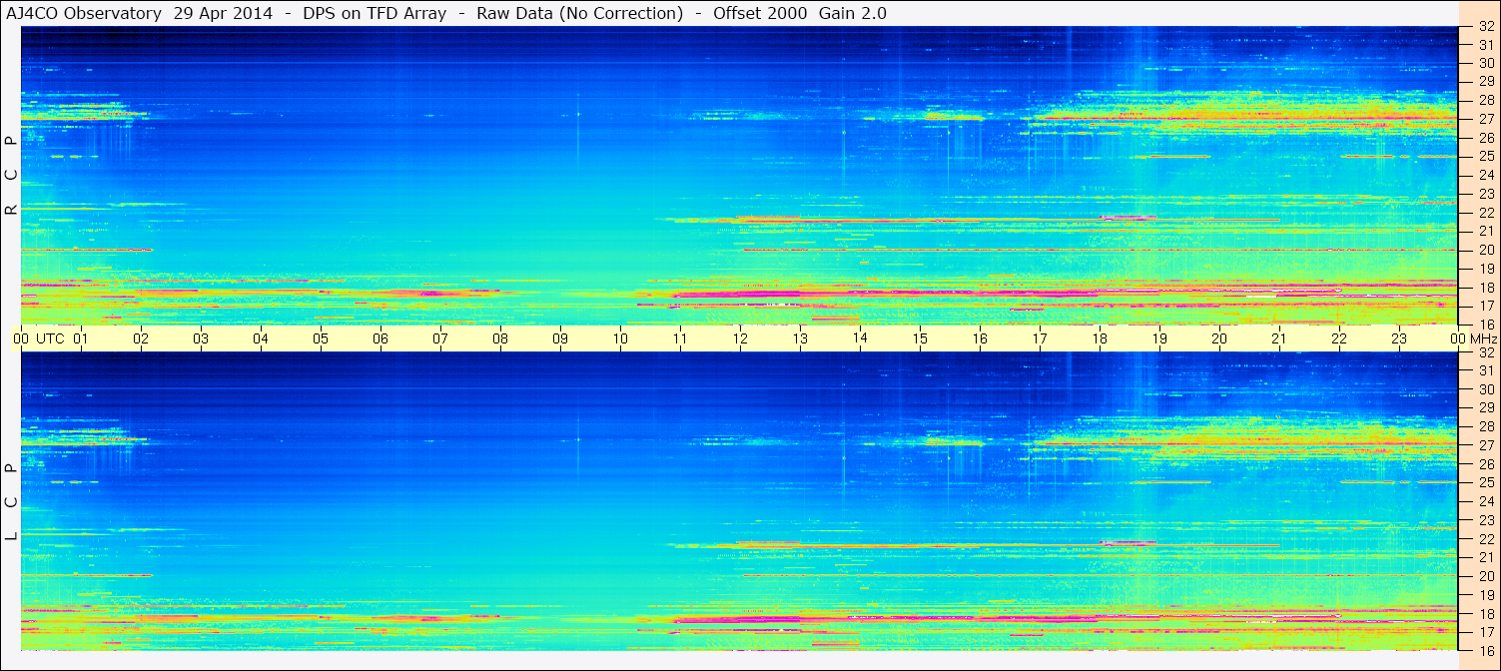Click the Raw Data (No Correction) text

click(x=579, y=13)
